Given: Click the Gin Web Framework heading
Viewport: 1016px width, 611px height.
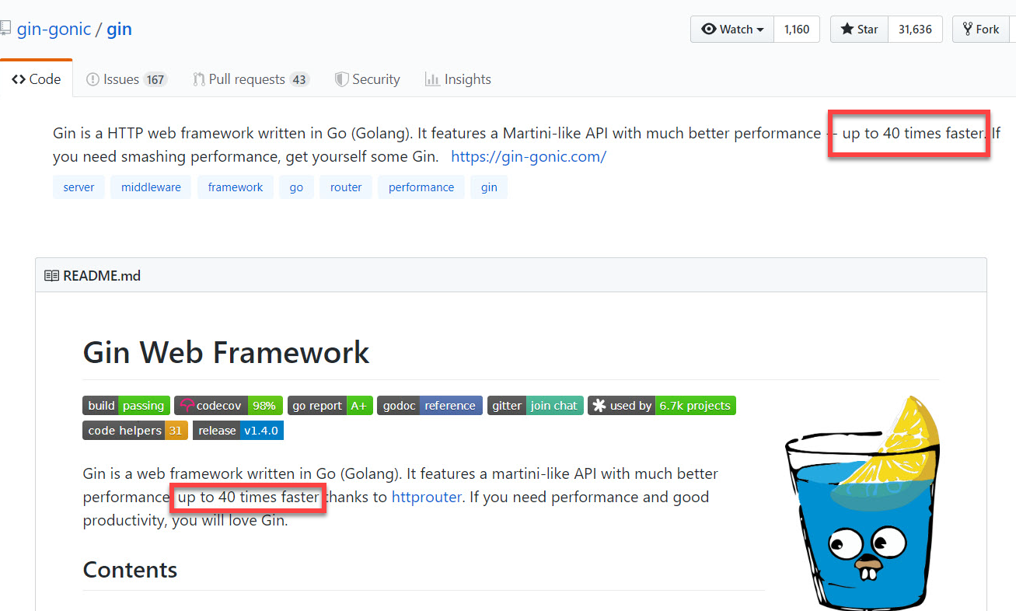Looking at the screenshot, I should (x=226, y=352).
